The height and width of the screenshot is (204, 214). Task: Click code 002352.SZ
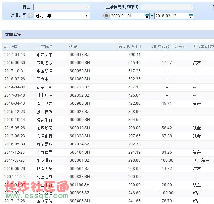(x=80, y=95)
